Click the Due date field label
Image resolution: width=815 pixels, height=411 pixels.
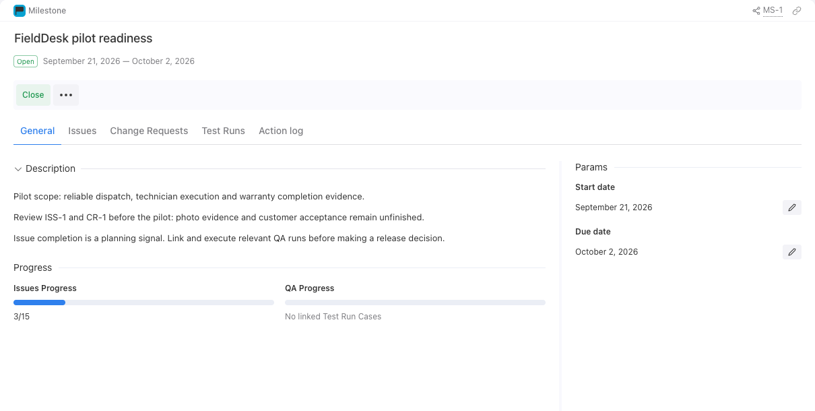(x=593, y=232)
